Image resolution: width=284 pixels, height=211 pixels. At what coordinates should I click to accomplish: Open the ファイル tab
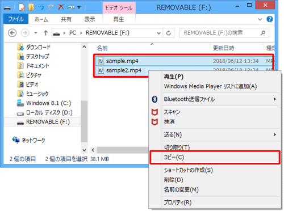pyautogui.click(x=16, y=19)
